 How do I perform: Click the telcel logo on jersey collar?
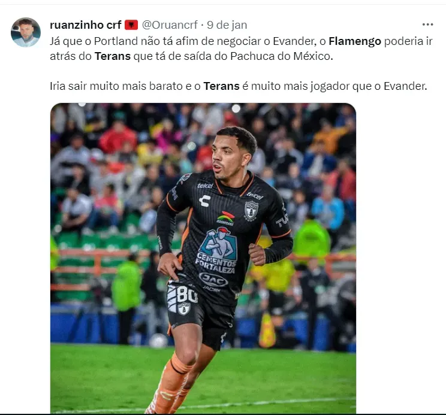point(205,186)
